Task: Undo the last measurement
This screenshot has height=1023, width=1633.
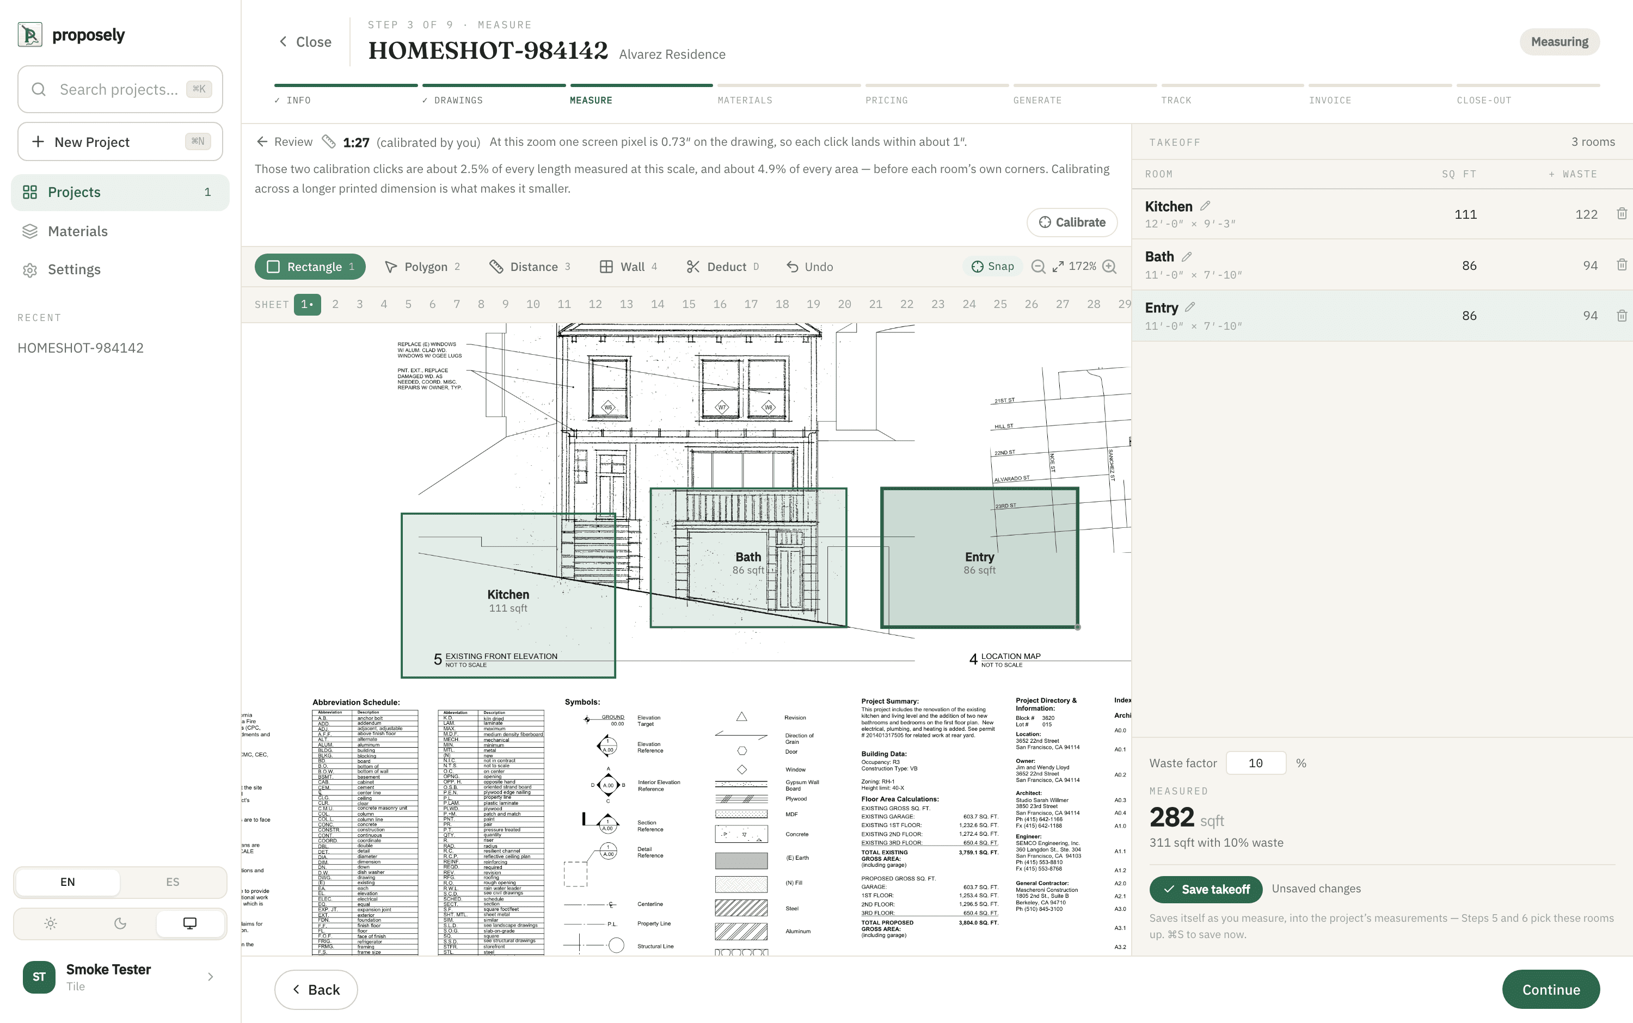Action: (x=809, y=267)
